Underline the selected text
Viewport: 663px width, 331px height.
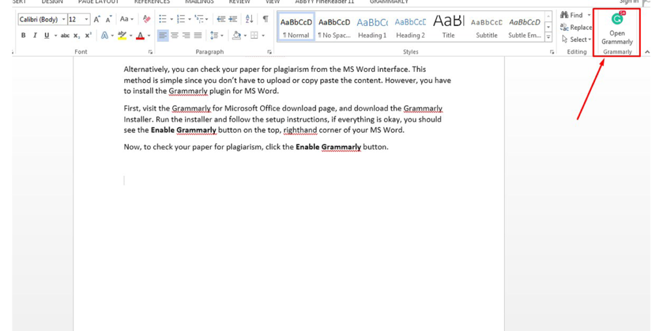(x=47, y=36)
